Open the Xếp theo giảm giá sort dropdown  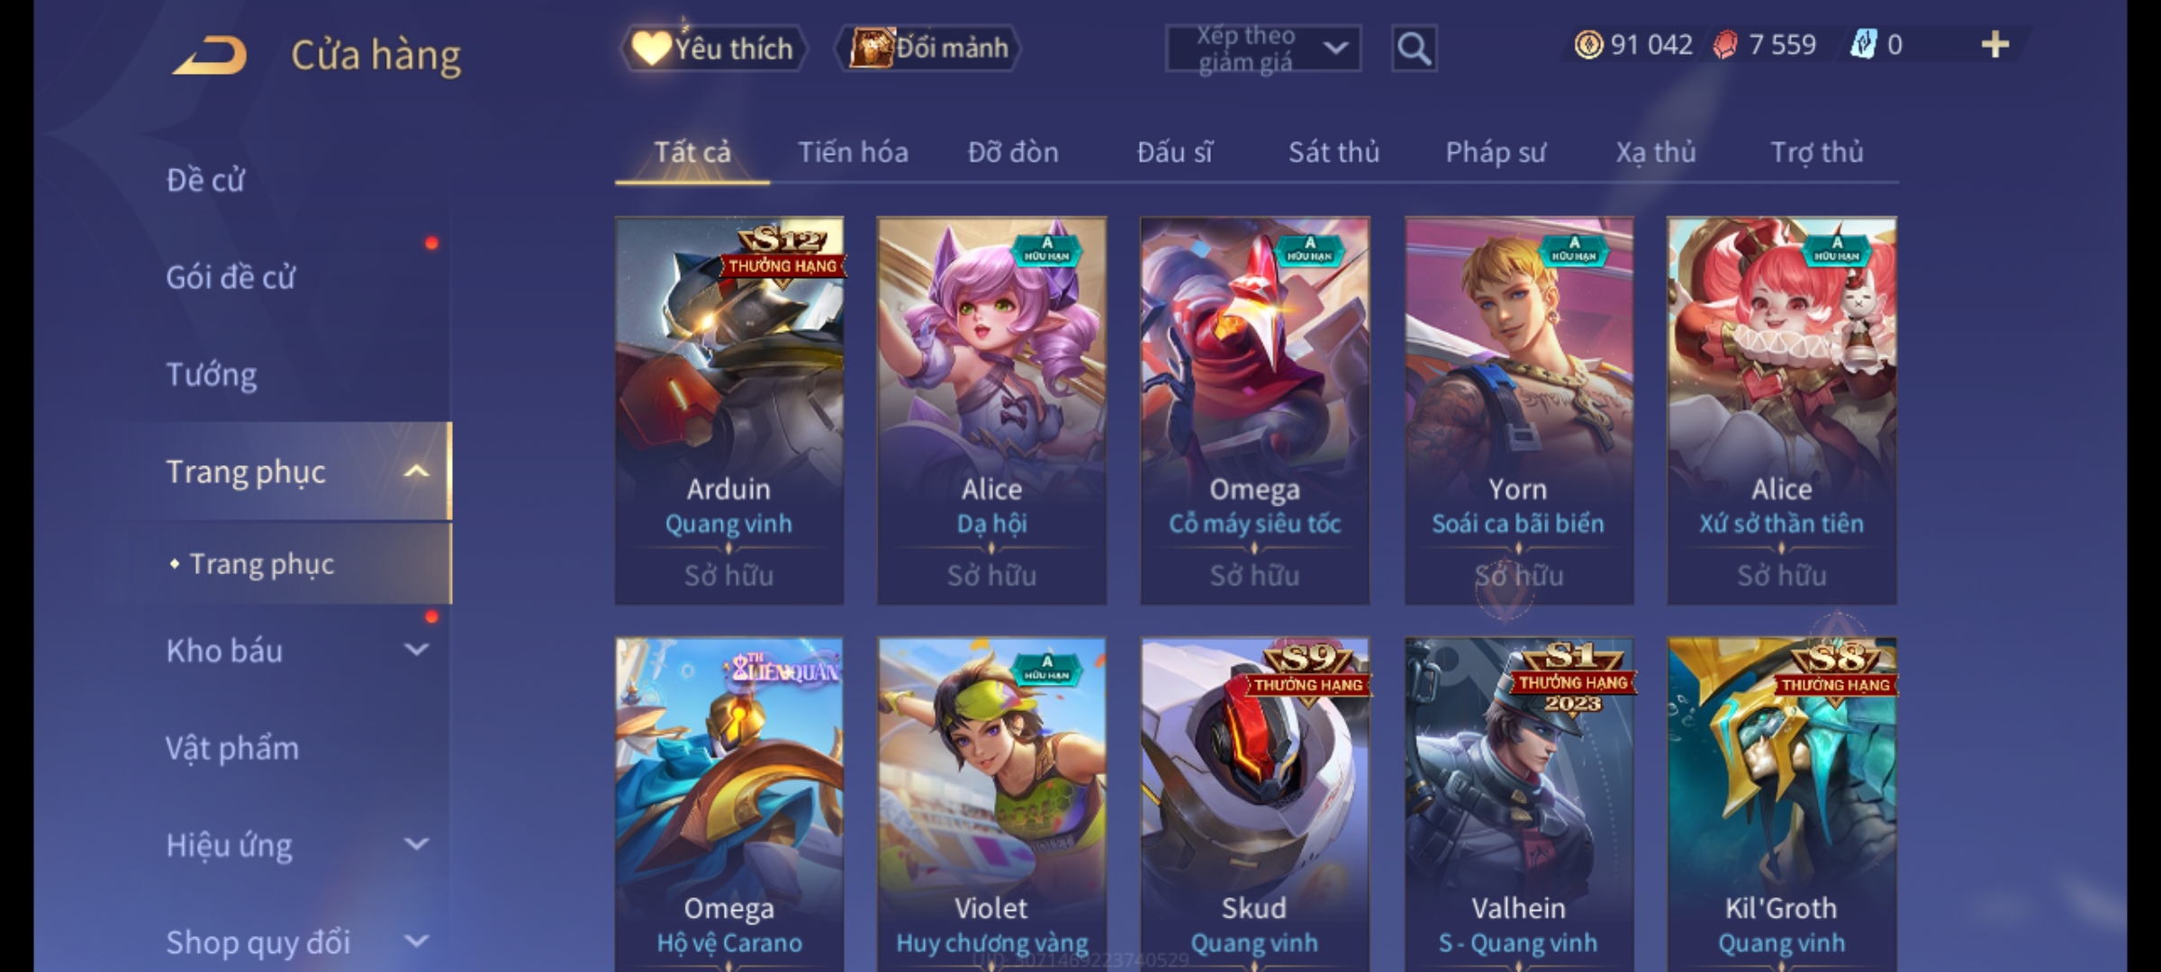(x=1262, y=49)
